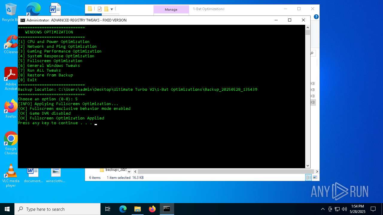Click the File Explorer help question mark
The width and height of the screenshot is (383, 215).
pyautogui.click(x=316, y=17)
